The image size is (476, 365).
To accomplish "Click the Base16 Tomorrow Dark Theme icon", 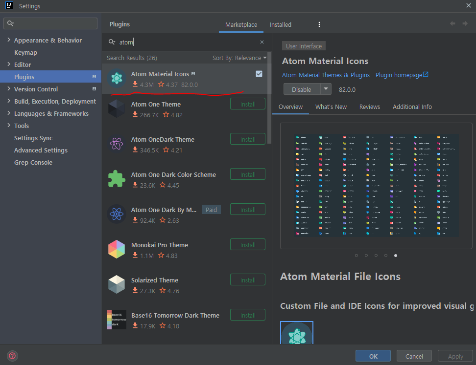I will [x=117, y=320].
